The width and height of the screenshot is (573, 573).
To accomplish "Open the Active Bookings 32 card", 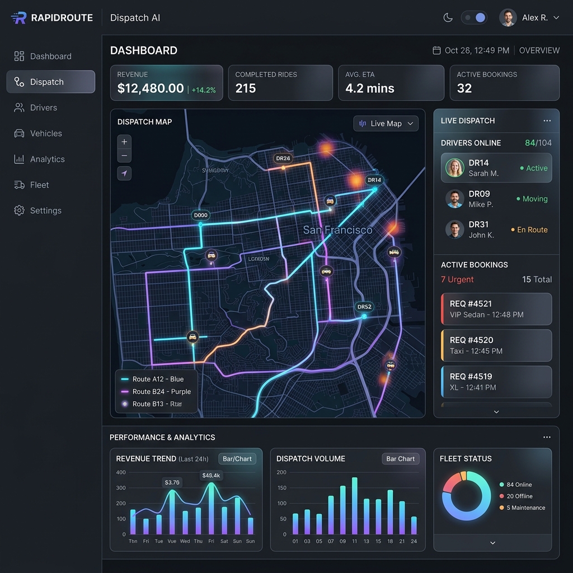I will (505, 83).
